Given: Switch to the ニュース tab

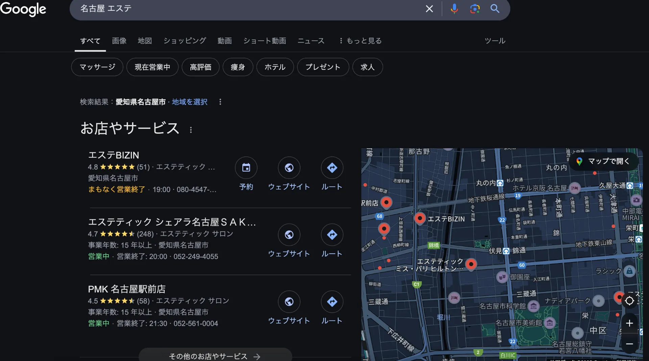Looking at the screenshot, I should click(311, 41).
